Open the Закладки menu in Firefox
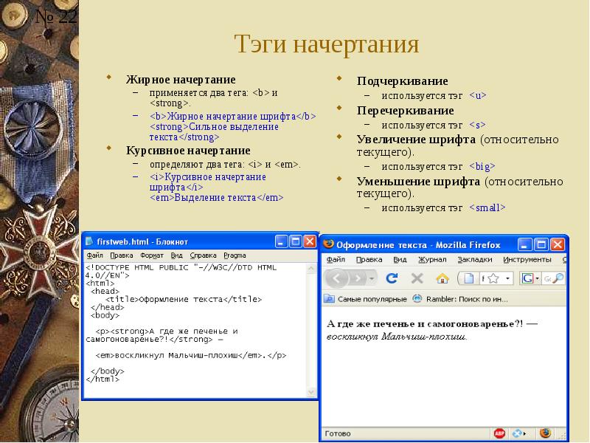The width and height of the screenshot is (590, 443). [475, 260]
